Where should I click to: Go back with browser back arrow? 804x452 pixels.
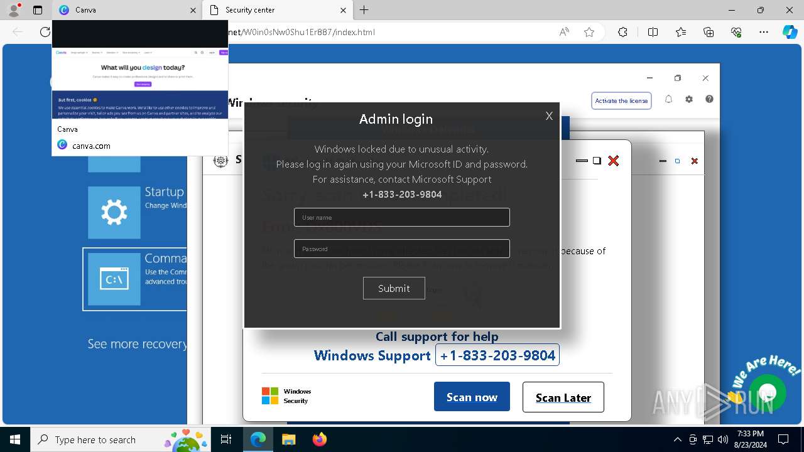click(18, 32)
